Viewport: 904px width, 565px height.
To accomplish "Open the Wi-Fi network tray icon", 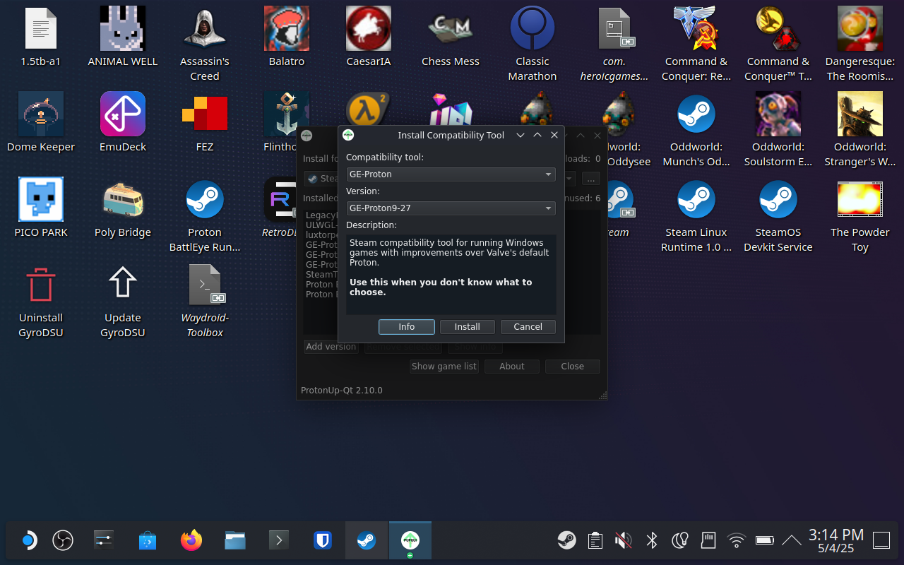I will tap(737, 541).
